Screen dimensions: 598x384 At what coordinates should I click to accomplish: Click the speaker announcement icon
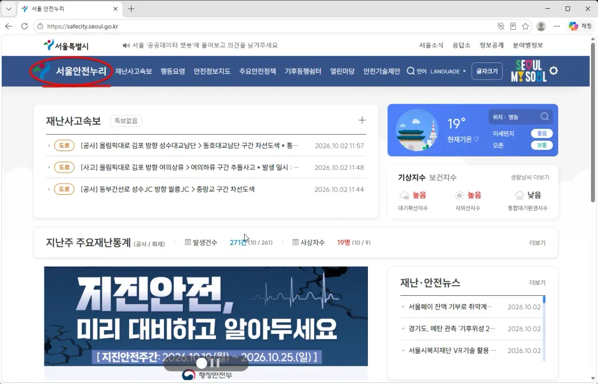pos(126,46)
